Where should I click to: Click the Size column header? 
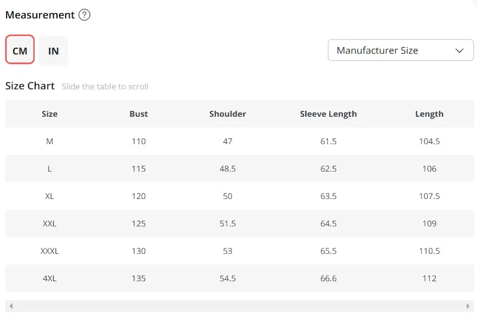(x=49, y=114)
